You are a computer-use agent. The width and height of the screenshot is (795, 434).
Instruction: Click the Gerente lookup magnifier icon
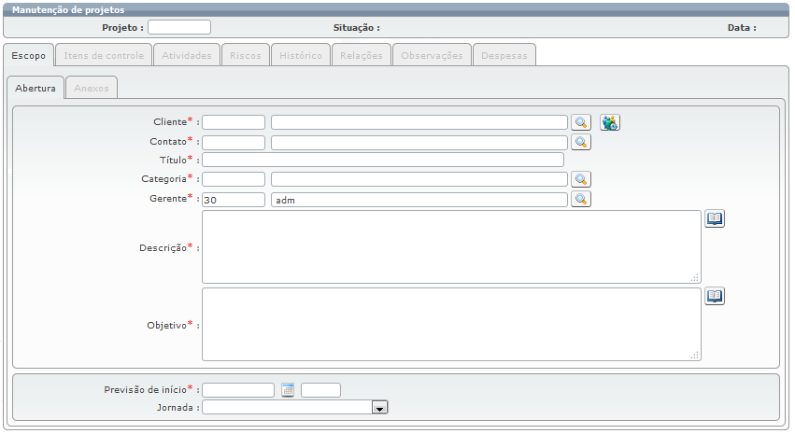pyautogui.click(x=581, y=199)
